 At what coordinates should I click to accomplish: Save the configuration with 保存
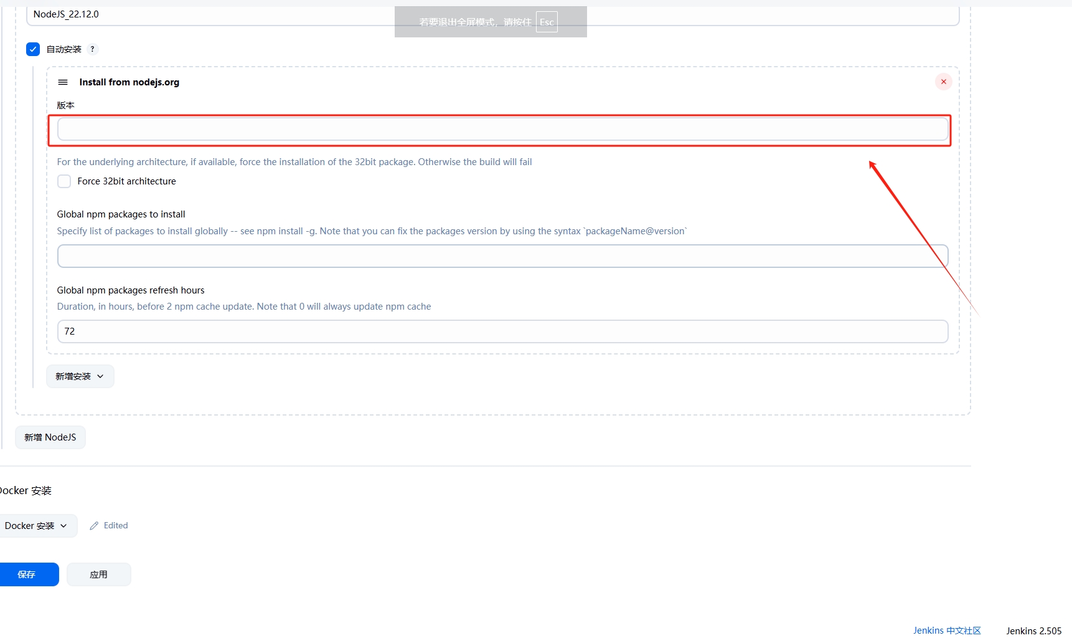point(27,574)
